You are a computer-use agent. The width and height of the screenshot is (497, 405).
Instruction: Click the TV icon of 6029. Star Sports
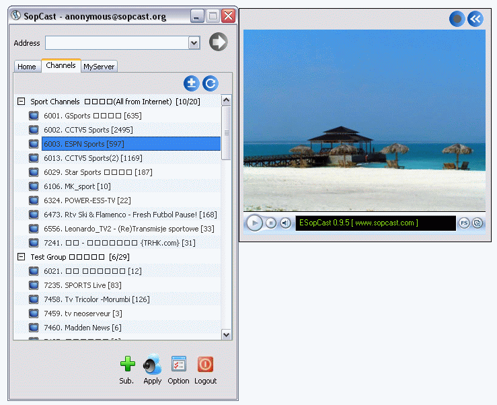point(34,172)
